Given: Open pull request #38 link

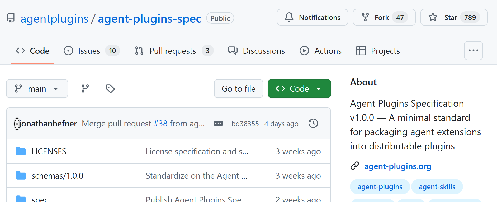Looking at the screenshot, I should pos(160,124).
